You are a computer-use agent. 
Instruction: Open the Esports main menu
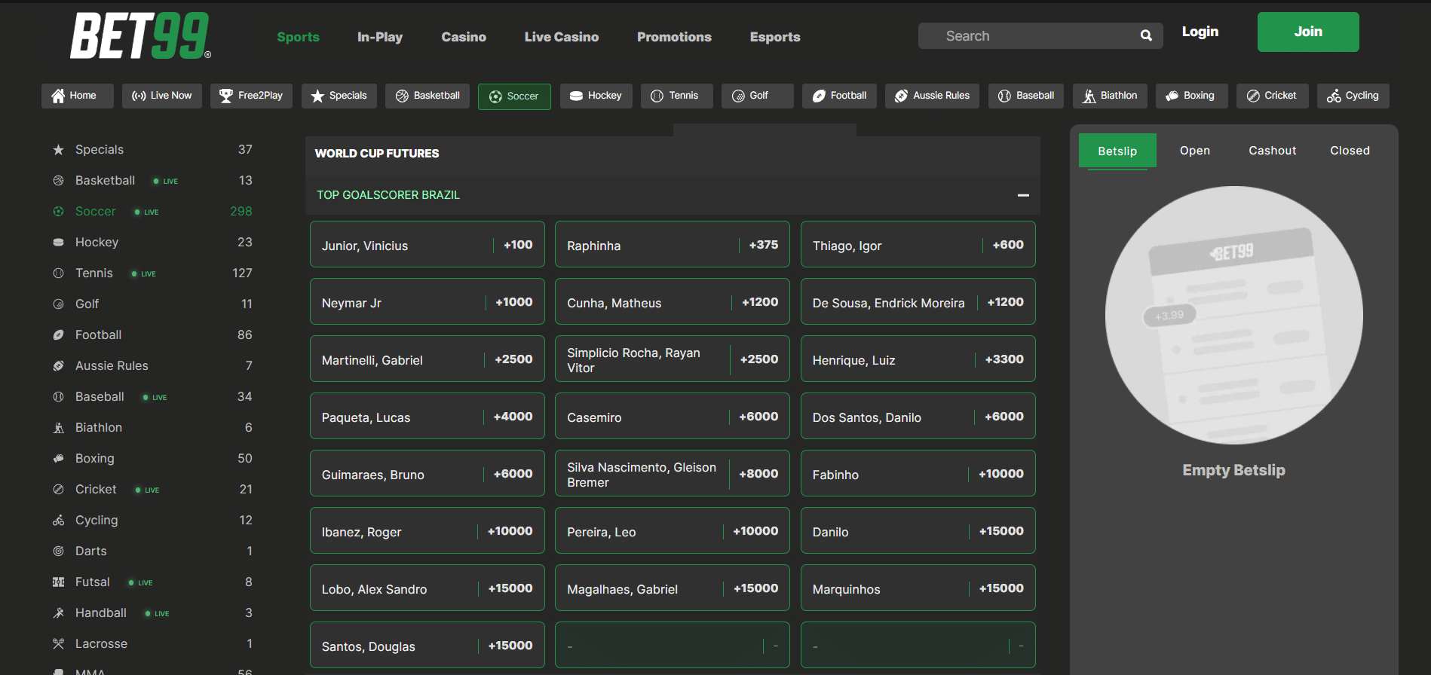coord(775,37)
